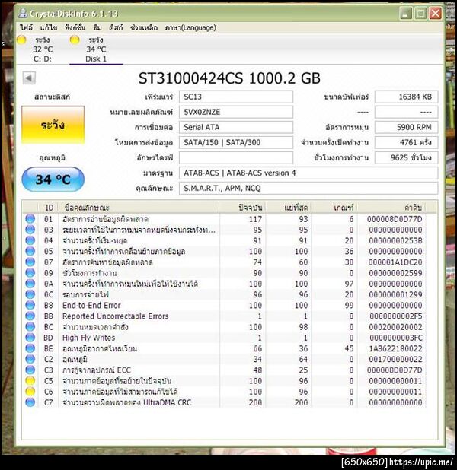Open the ภาษา(Language) menu

(x=190, y=27)
